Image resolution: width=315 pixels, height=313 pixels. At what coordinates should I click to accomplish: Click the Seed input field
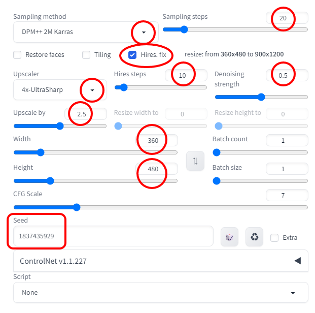coord(113,236)
